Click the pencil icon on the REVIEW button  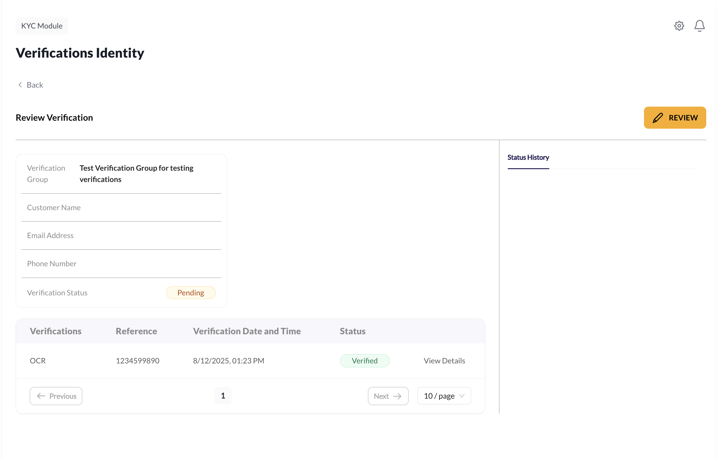[x=658, y=118]
